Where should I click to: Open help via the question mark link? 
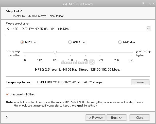[x=7, y=118]
